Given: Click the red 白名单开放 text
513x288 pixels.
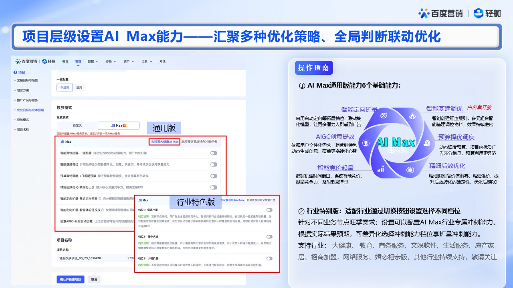Looking at the screenshot, I should pyautogui.click(x=479, y=108).
